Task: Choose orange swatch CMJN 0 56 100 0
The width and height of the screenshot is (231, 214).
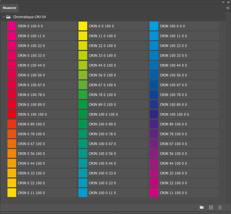Action: [11, 154]
